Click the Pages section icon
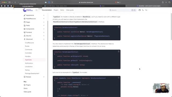 [24, 22]
